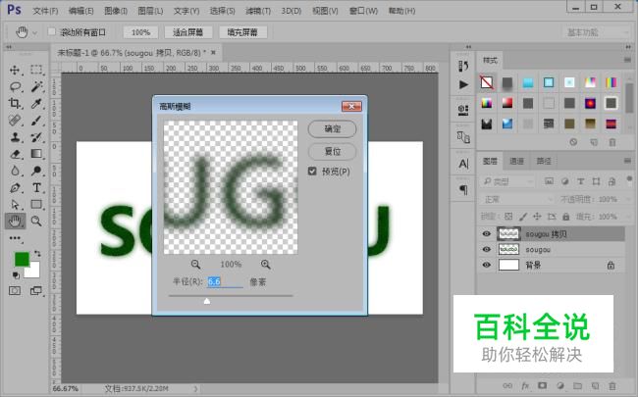The image size is (638, 397).
Task: Select the Eyedropper tool
Action: click(x=36, y=103)
